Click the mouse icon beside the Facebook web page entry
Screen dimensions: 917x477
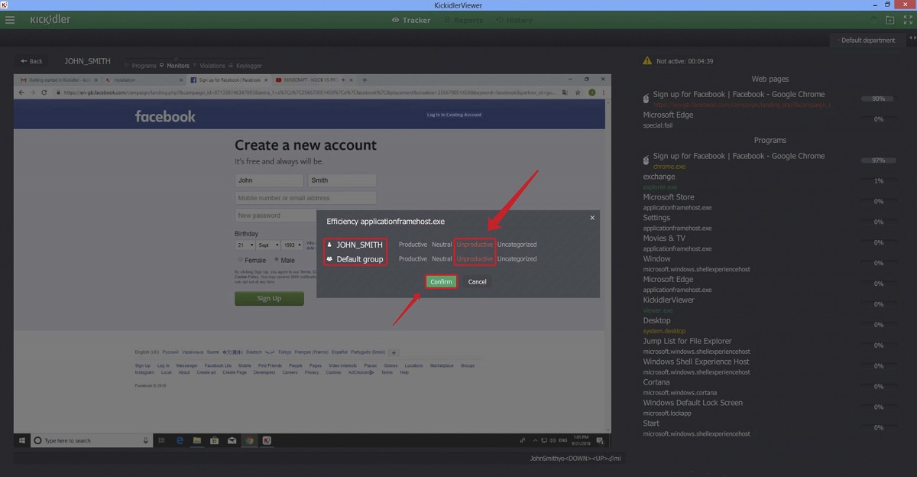646,99
